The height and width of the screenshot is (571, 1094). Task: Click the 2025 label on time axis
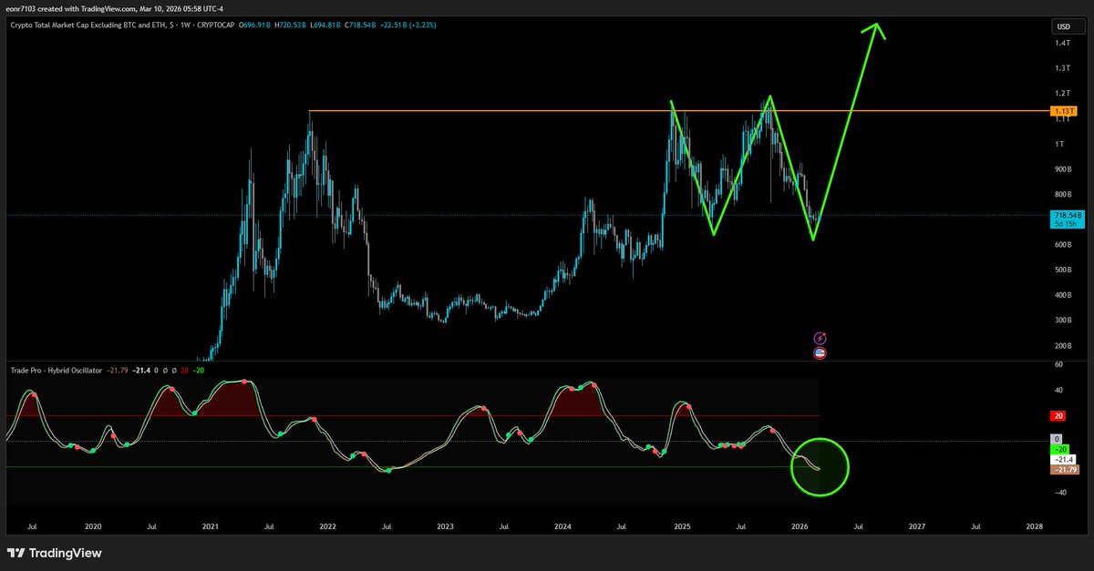click(682, 526)
